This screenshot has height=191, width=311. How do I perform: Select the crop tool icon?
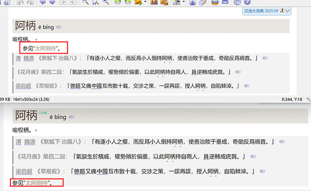154,2
